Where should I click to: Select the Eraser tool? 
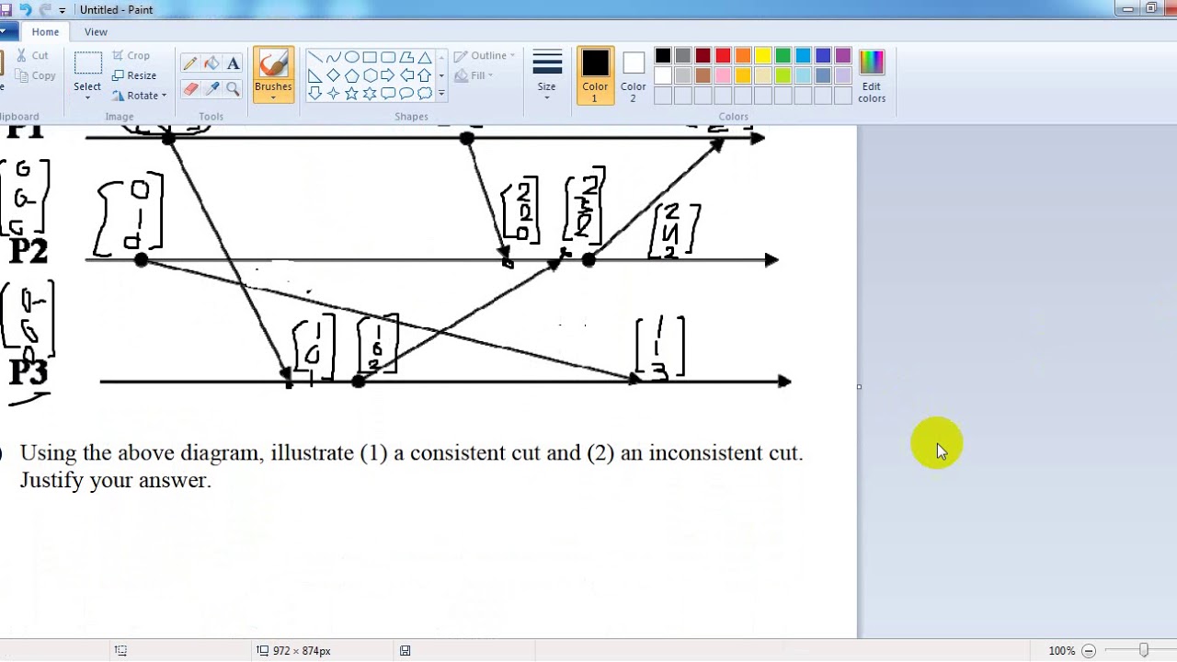coord(190,89)
